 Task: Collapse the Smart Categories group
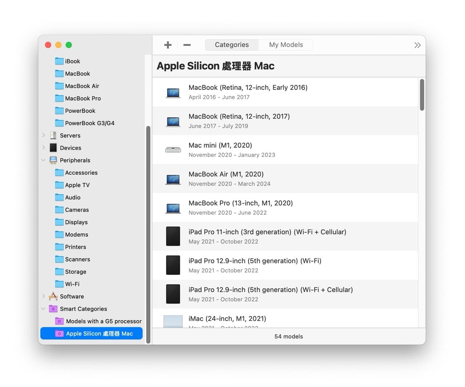point(44,309)
